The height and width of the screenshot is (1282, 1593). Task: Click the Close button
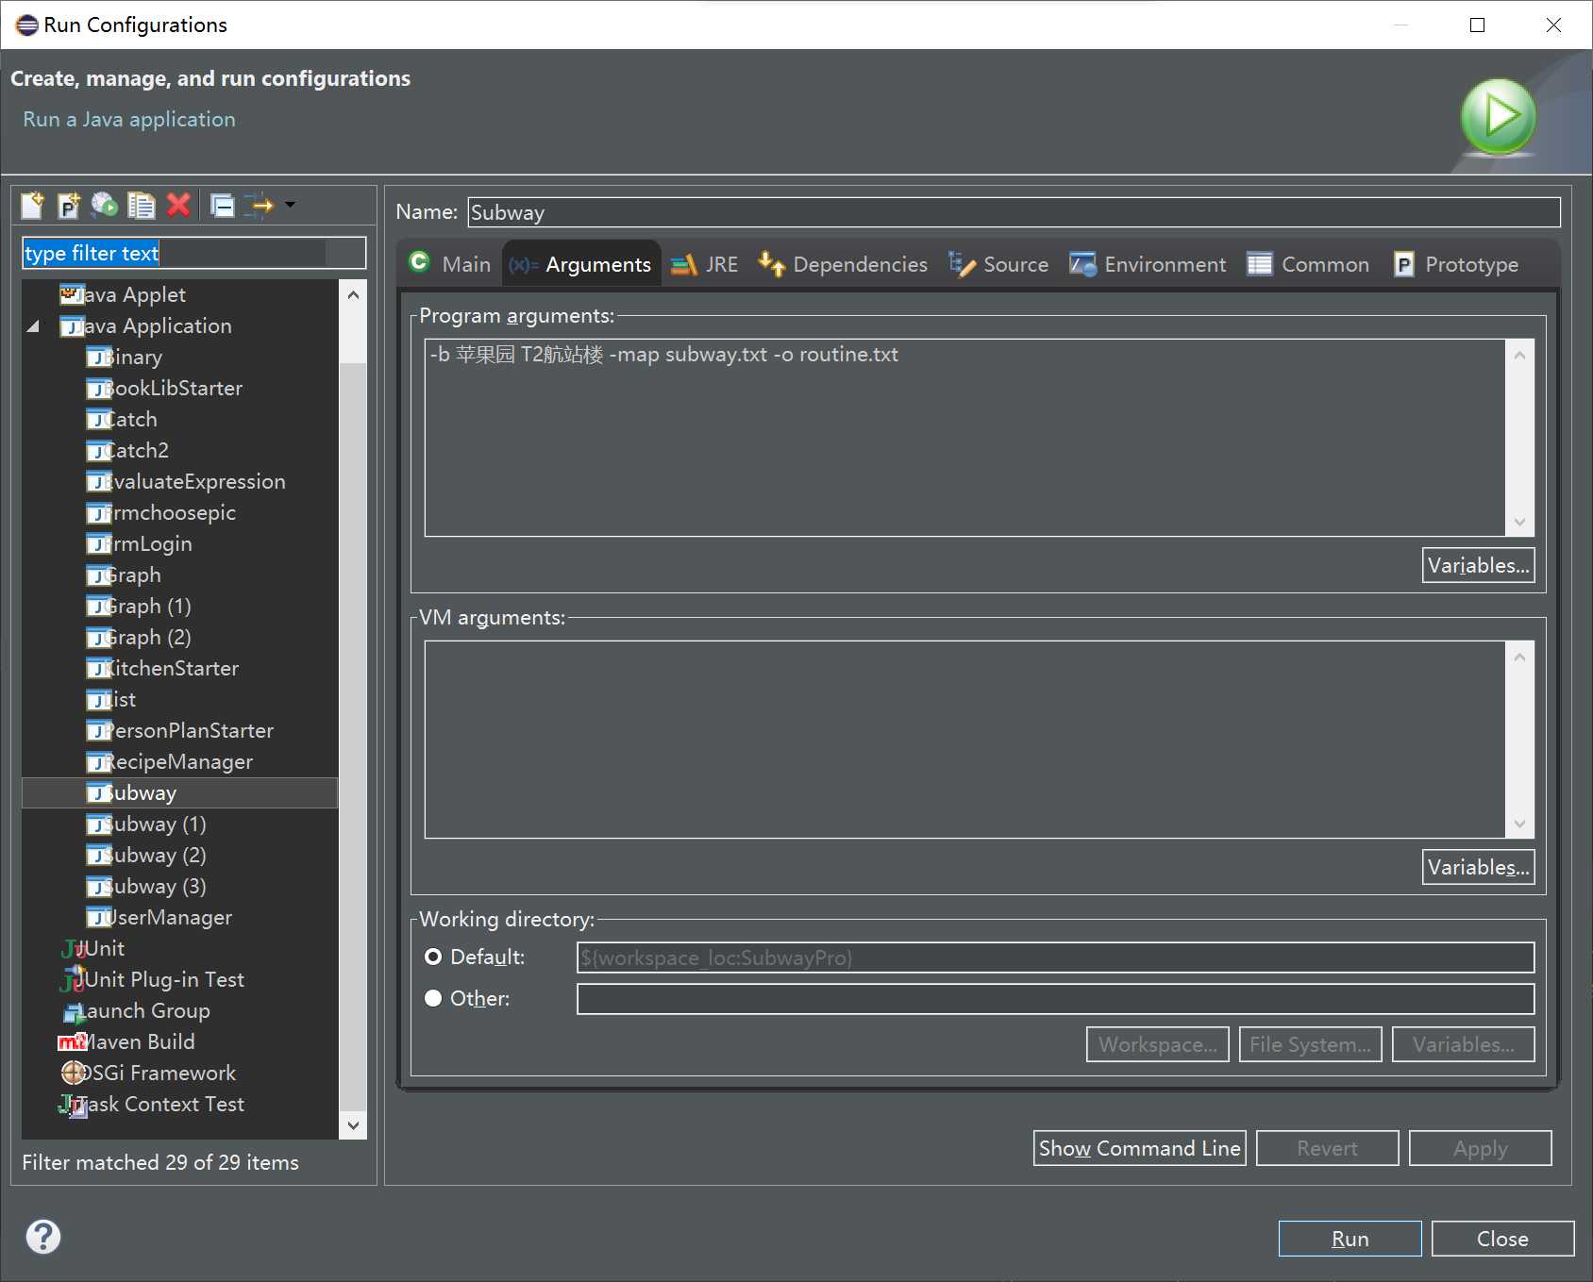click(1502, 1239)
